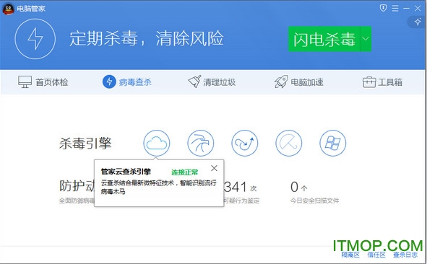Click the large lightning bolt circle
The image size is (427, 264).
35,39
